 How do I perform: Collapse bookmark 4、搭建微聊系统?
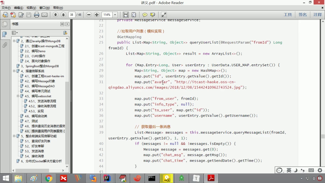(14, 71)
